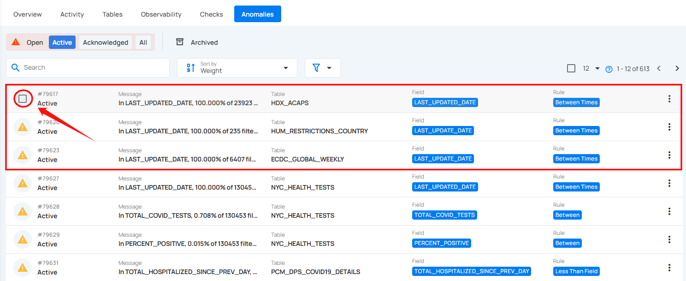686x281 pixels.
Task: Click the red warning triangle icon
Action: click(x=16, y=42)
